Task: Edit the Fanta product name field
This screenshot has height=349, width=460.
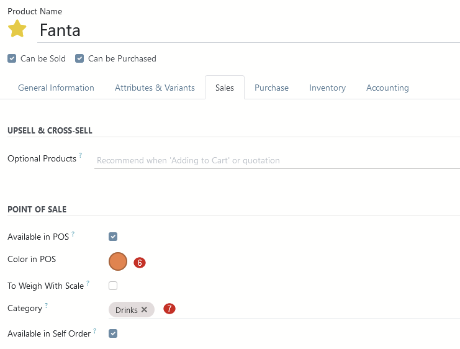Action: 249,30
